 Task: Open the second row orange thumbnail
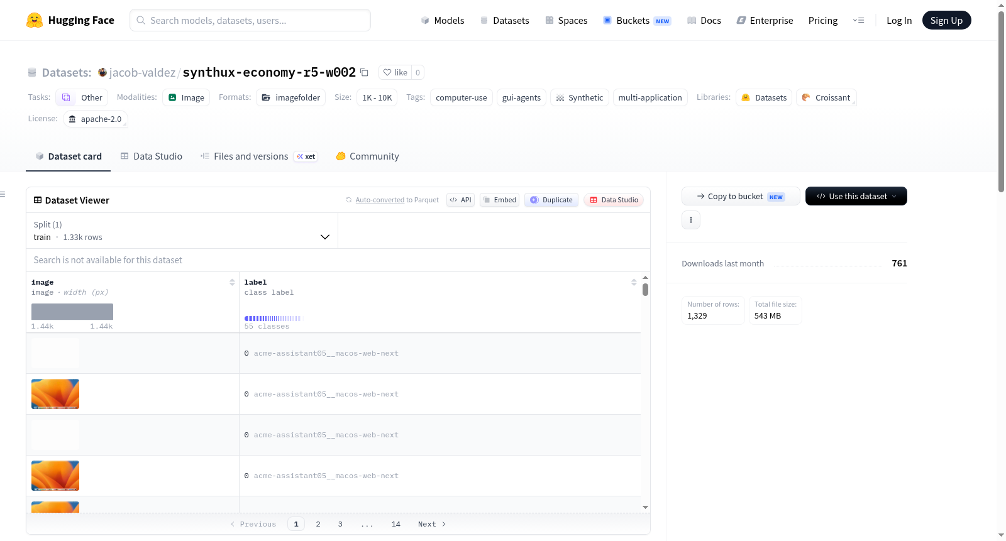pos(55,394)
